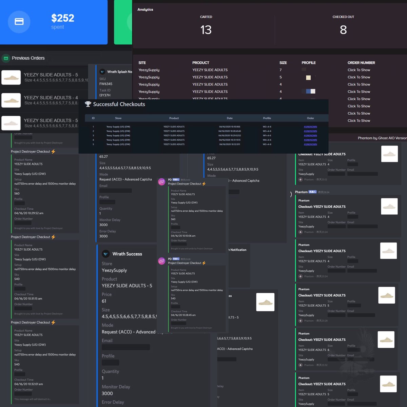Select Task ID value I3Y37H
The image size is (407, 407).
[105, 95]
